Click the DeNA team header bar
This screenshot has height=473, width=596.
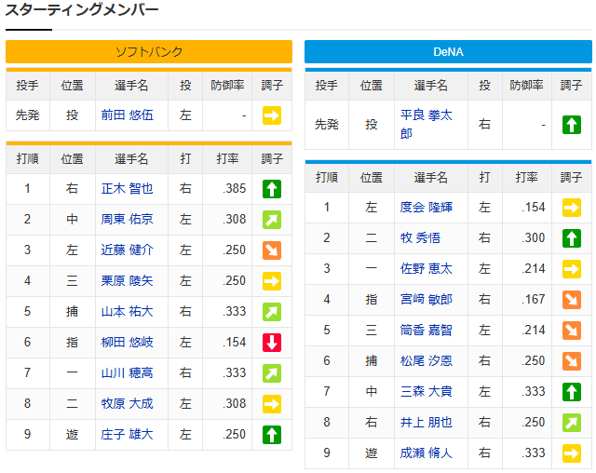pos(448,51)
